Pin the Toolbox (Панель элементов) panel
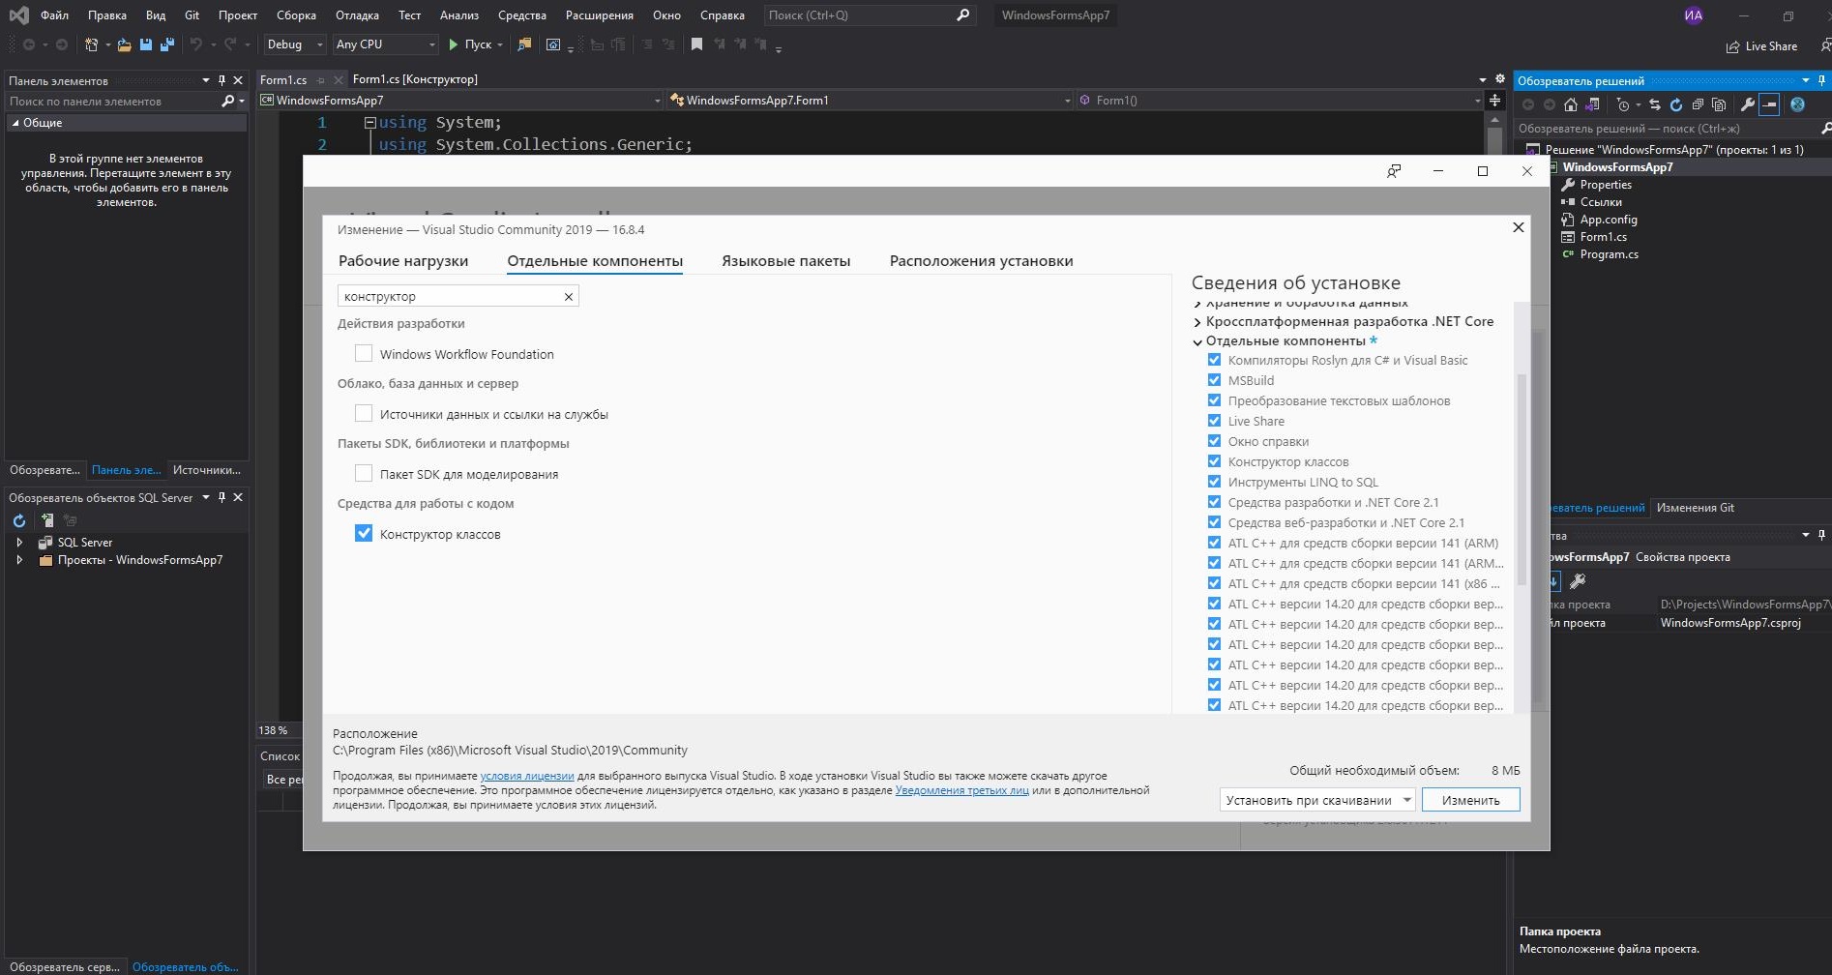This screenshot has width=1832, height=975. [222, 80]
